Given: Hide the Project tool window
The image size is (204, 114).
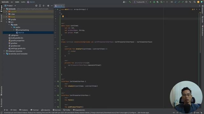Looking at the screenshot, I should point(52,6).
